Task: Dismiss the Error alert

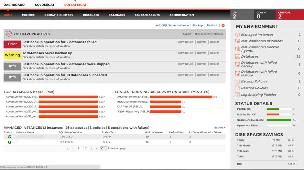Action: 201,42
